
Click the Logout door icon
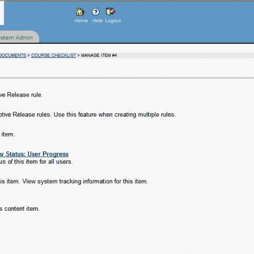[x=110, y=12]
